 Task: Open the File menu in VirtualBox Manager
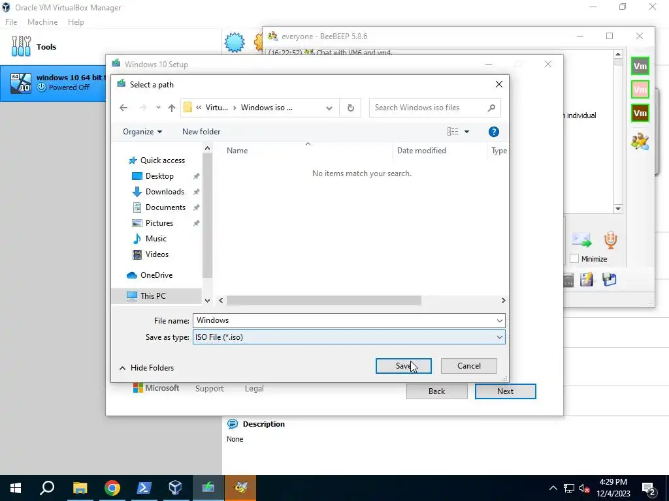click(11, 22)
